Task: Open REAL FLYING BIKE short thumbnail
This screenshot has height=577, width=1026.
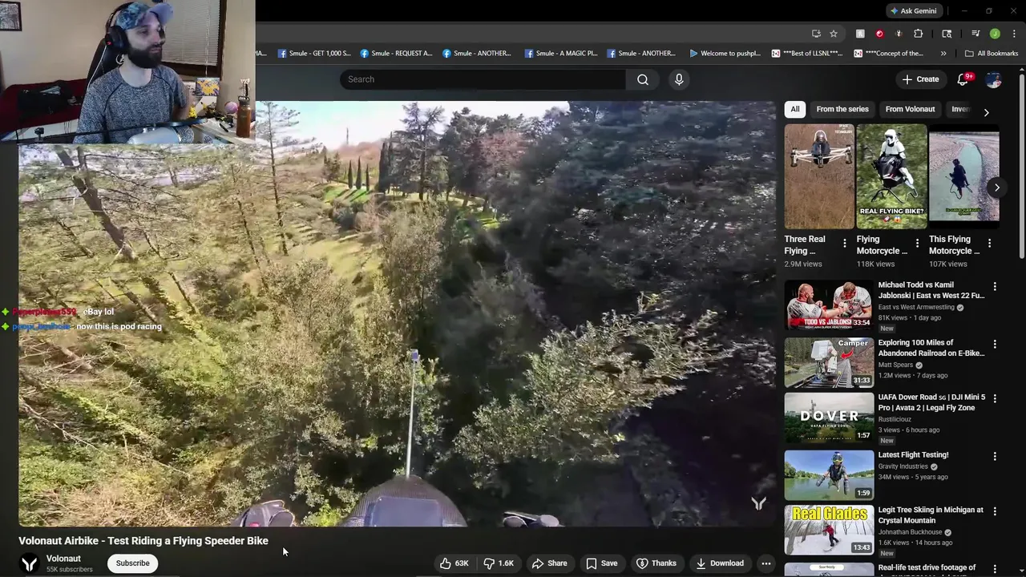Action: [x=891, y=176]
